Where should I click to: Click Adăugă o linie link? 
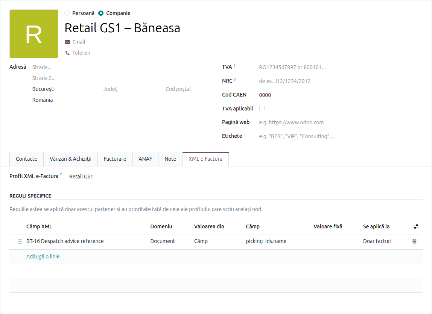click(43, 257)
